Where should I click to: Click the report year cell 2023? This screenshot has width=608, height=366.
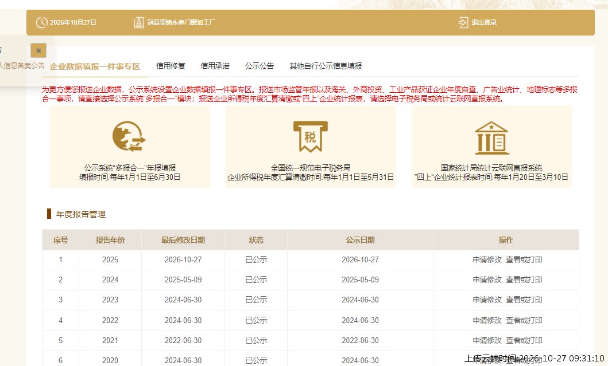coord(110,300)
